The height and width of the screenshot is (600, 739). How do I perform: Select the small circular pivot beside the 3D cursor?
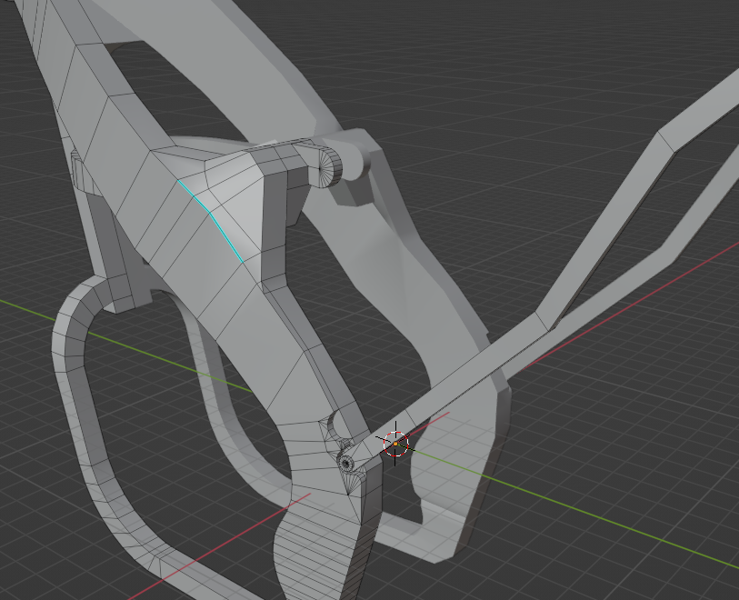click(x=346, y=464)
